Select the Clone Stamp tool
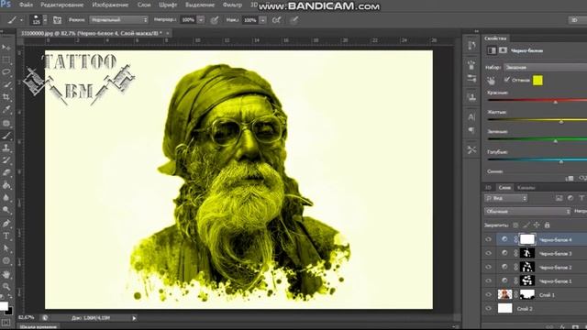The width and height of the screenshot is (587, 330). (6, 148)
